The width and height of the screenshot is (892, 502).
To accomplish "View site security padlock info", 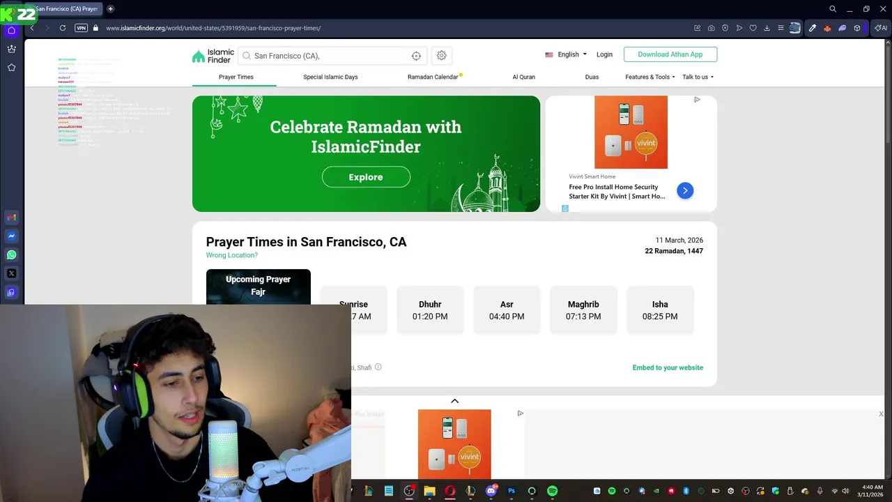I will click(x=96, y=28).
